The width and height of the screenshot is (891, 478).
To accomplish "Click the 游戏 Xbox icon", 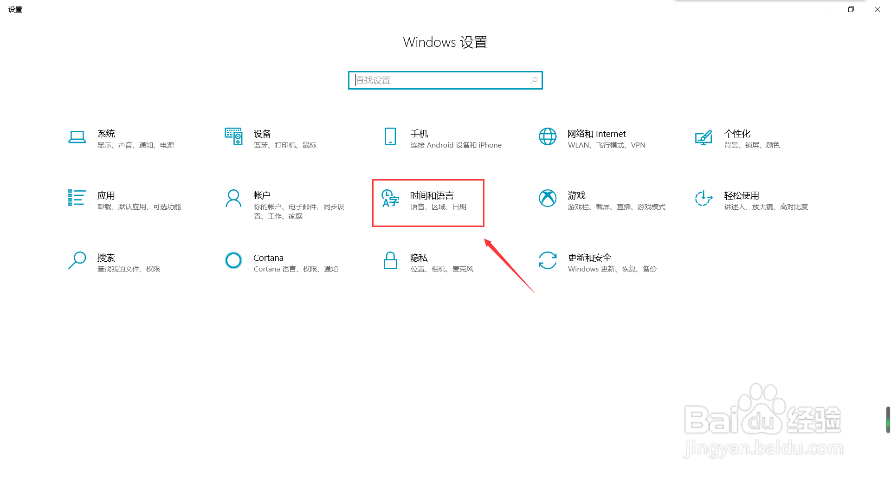I will [548, 198].
